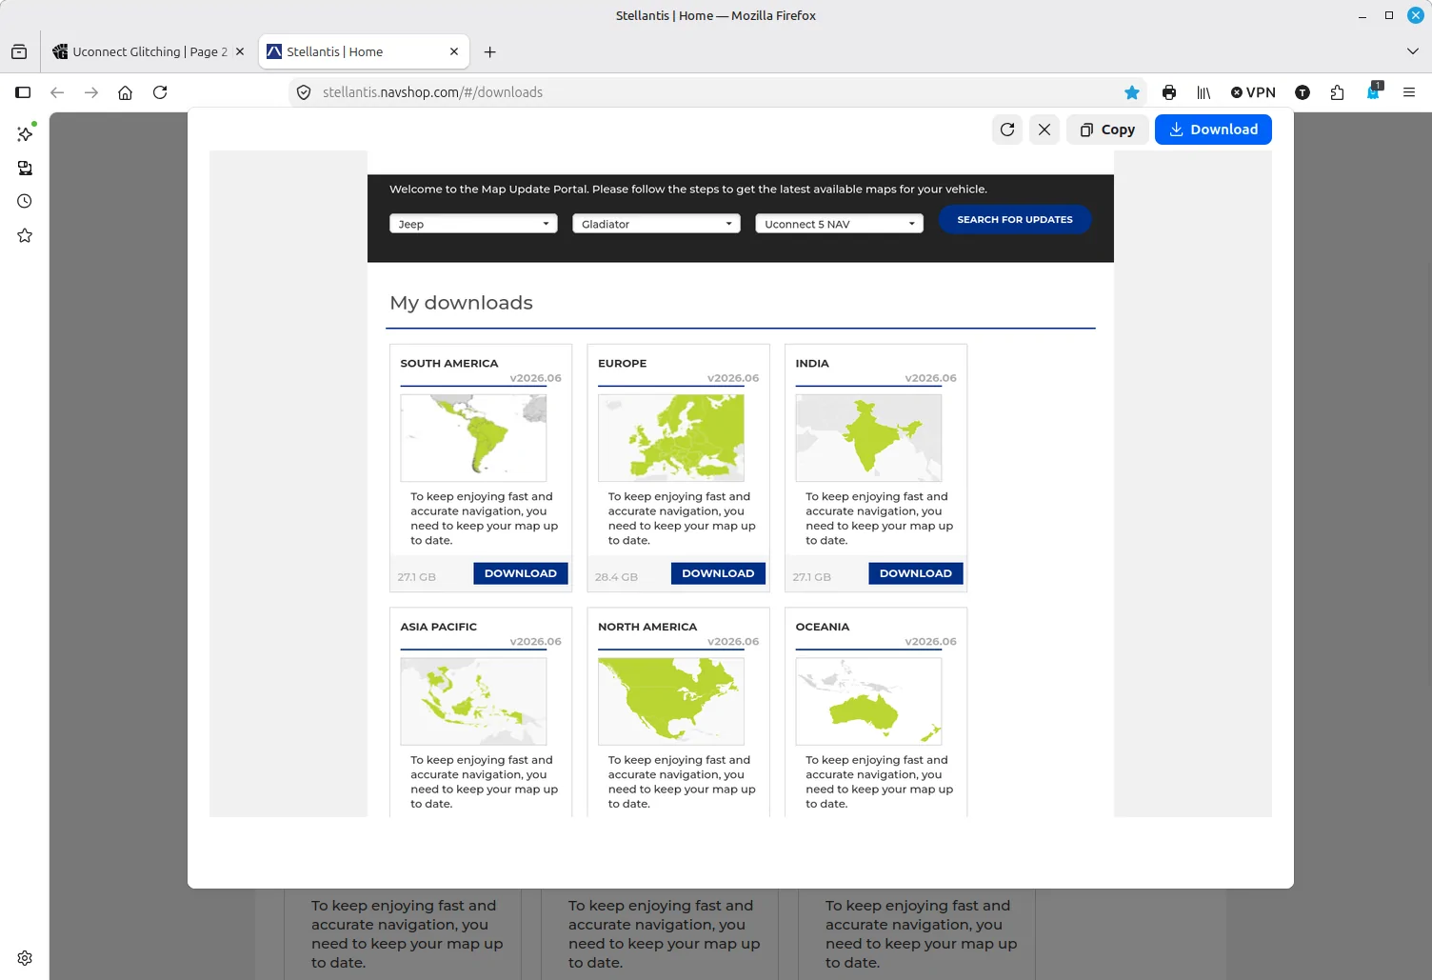Open the Extensions puzzle icon
The height and width of the screenshot is (980, 1432).
(1337, 92)
